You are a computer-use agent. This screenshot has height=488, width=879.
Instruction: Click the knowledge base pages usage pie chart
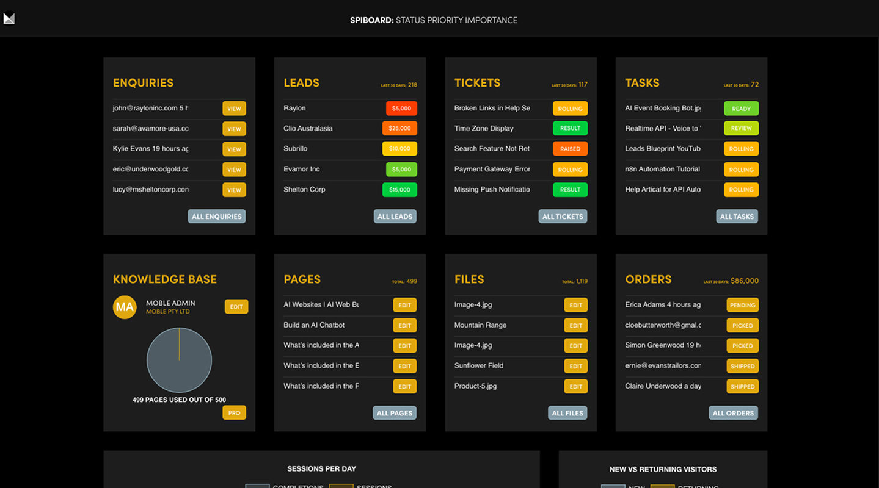tap(179, 360)
